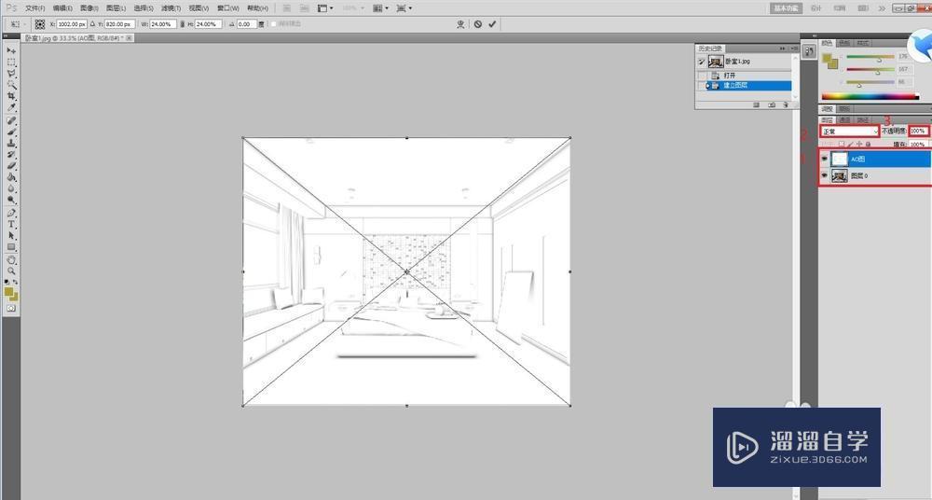Select the Zoom tool in toolbox
Image resolution: width=932 pixels, height=500 pixels.
(10, 271)
